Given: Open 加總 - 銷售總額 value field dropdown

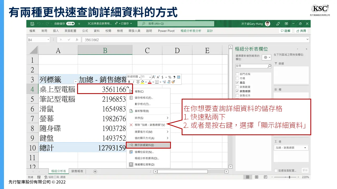Looking at the screenshot, I should pyautogui.click(x=305, y=148).
